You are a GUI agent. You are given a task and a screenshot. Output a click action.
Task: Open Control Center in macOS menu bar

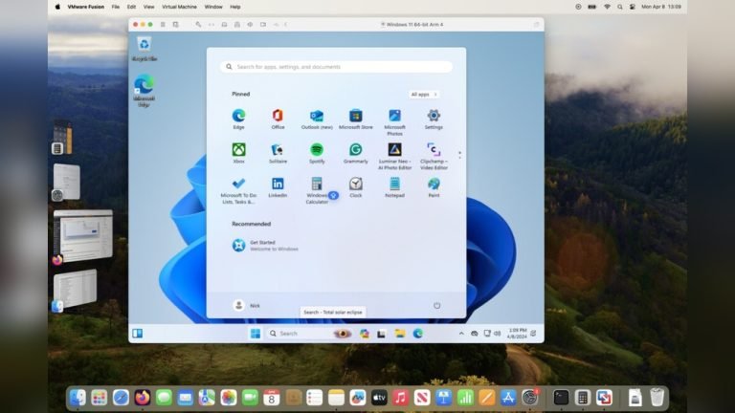632,7
